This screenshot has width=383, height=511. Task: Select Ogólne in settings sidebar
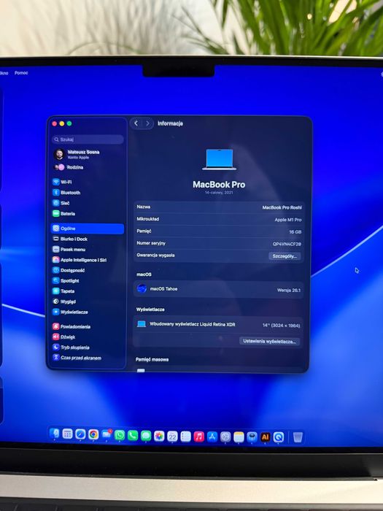tap(88, 228)
